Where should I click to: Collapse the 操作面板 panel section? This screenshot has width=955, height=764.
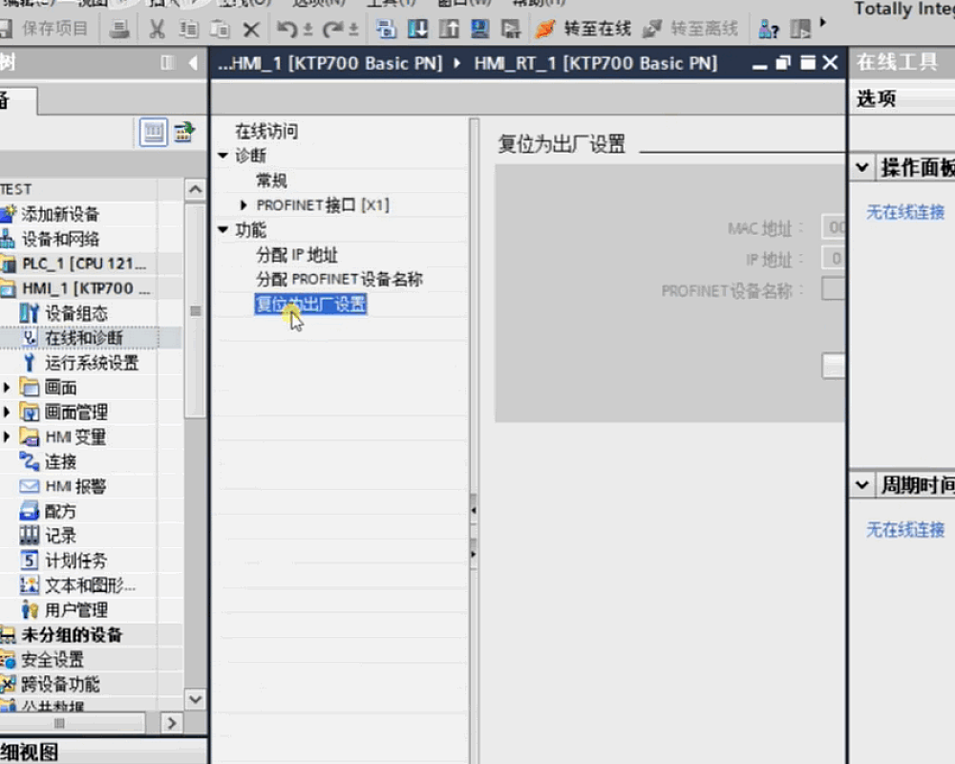pos(862,168)
